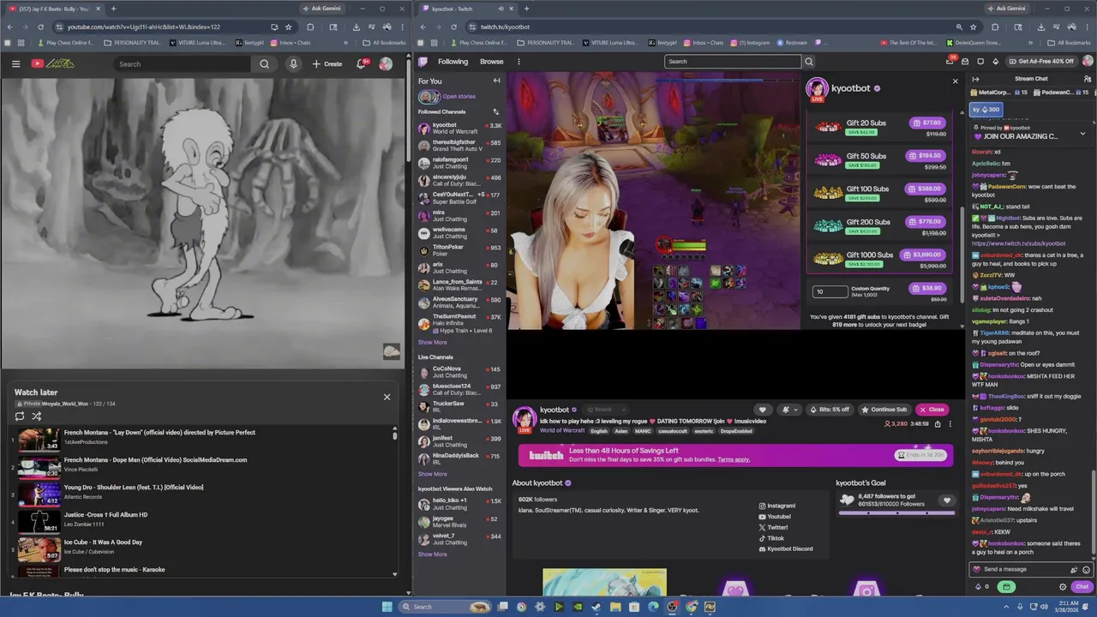Viewport: 1097px width, 617px height.
Task: Open notification bell dropdown for kyootbot
Action: coord(789,410)
